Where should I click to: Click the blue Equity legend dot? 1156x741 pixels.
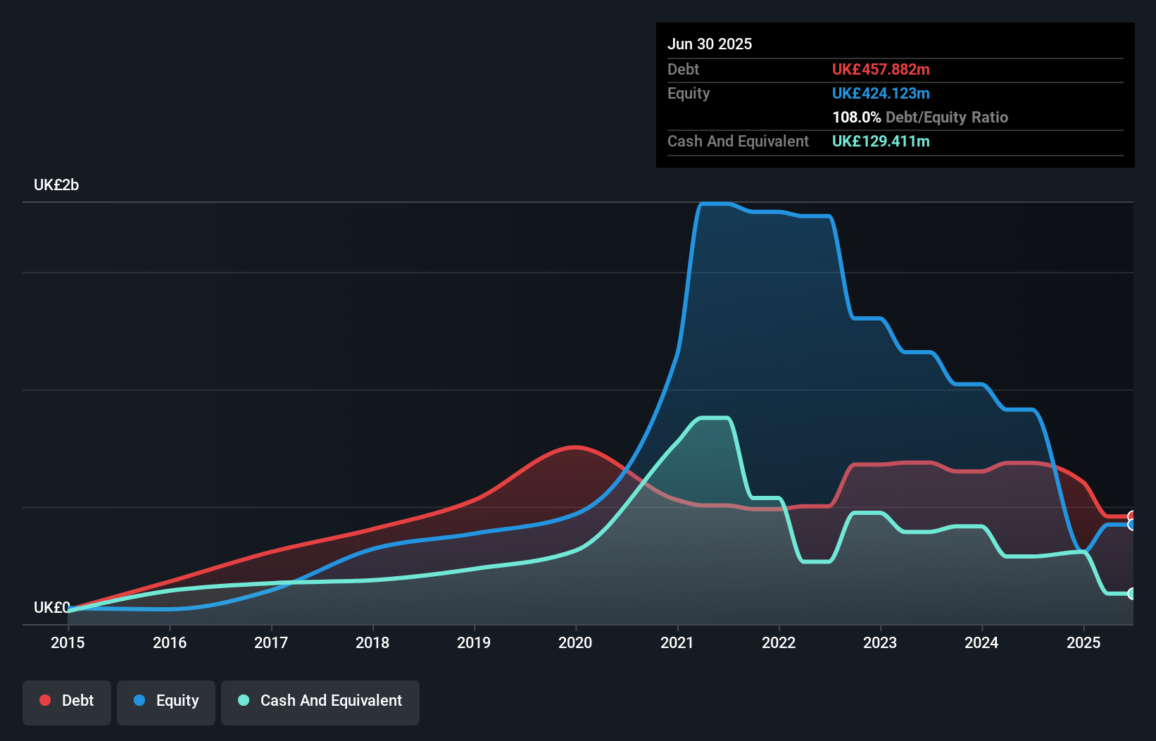139,700
